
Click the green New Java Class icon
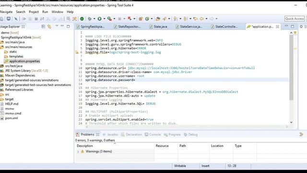(x=147, y=19)
